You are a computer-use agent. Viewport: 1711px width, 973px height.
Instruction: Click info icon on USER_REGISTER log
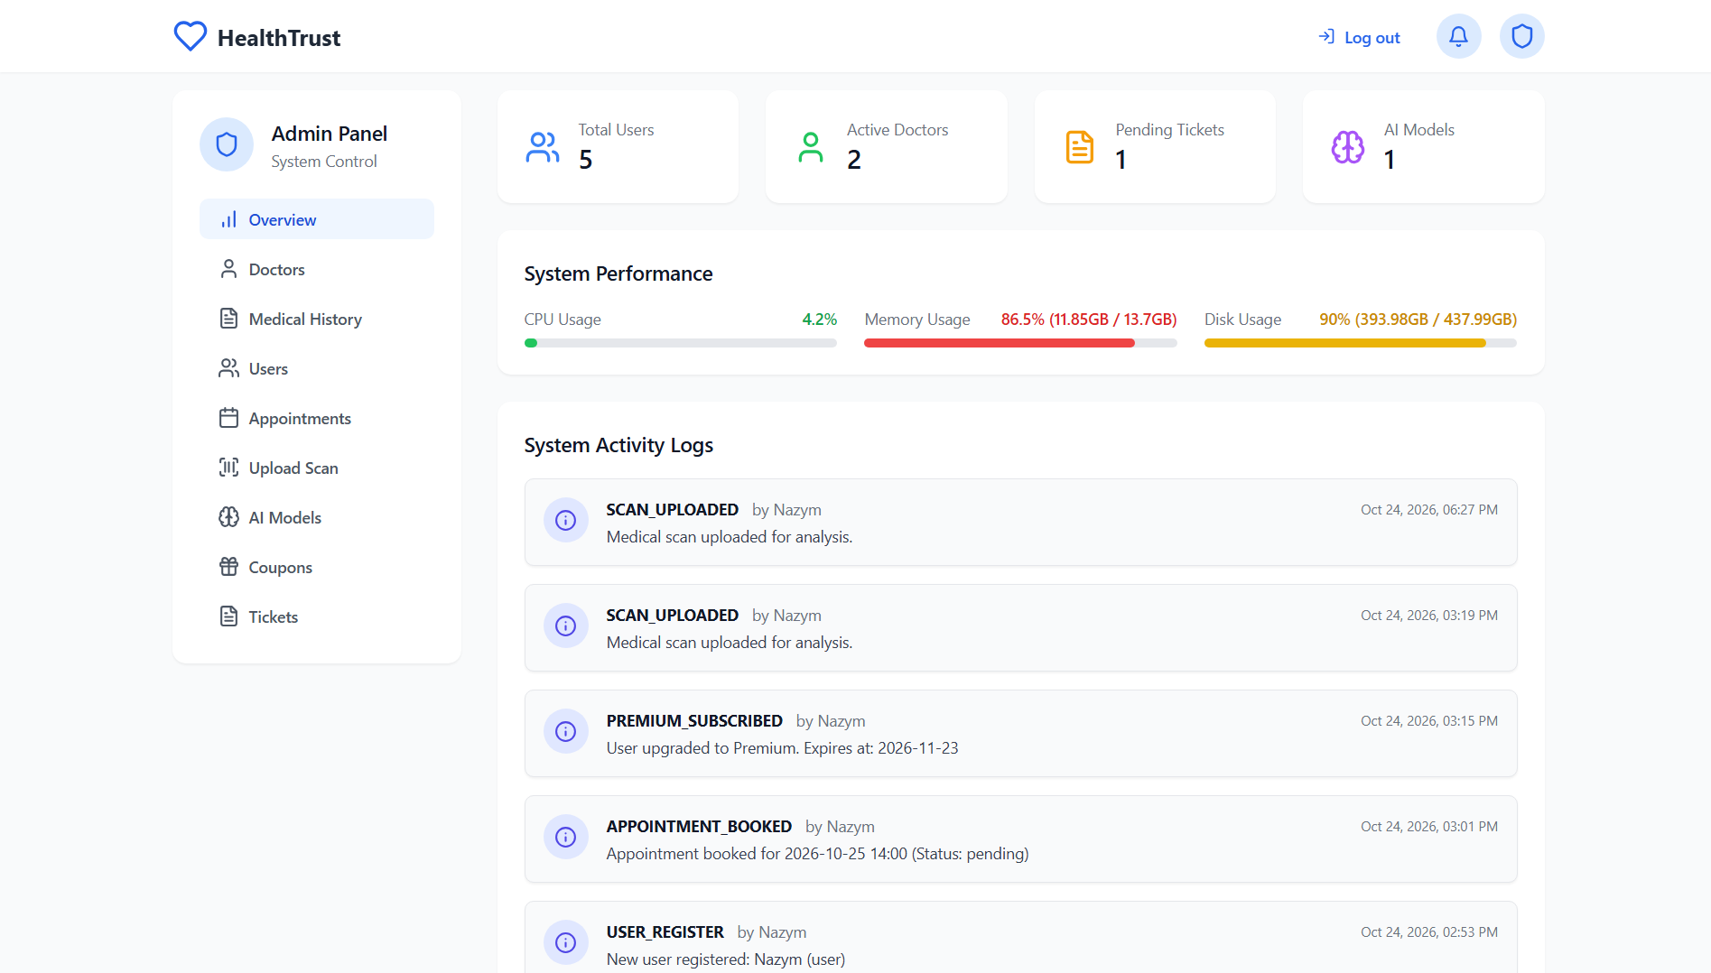coord(566,943)
